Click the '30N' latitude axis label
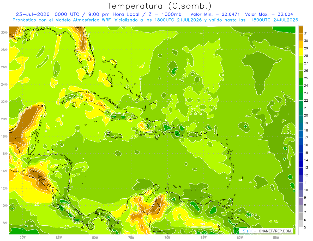 [x=4, y=32]
